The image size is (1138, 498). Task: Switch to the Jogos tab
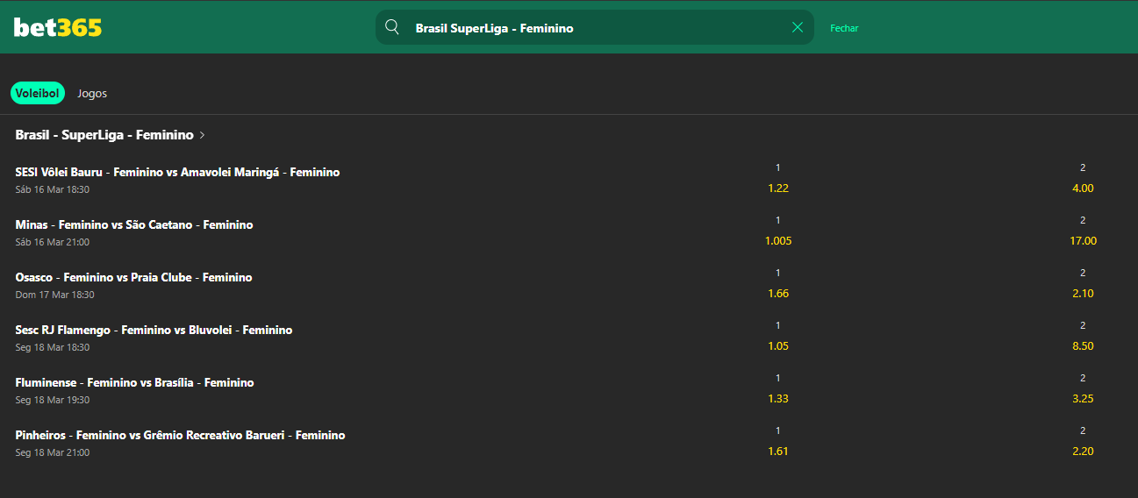tap(92, 93)
